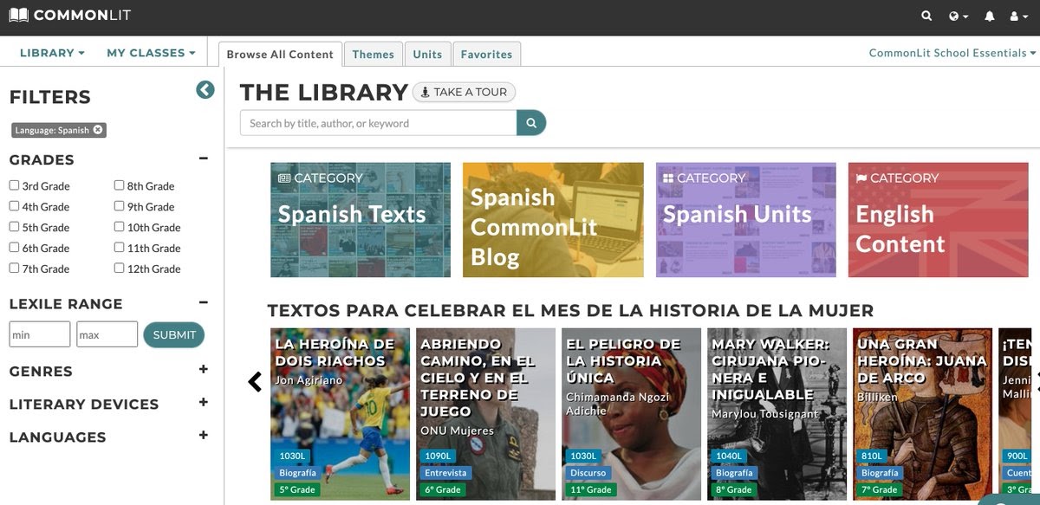Check the 12th Grade filter
1040x505 pixels.
pyautogui.click(x=119, y=269)
